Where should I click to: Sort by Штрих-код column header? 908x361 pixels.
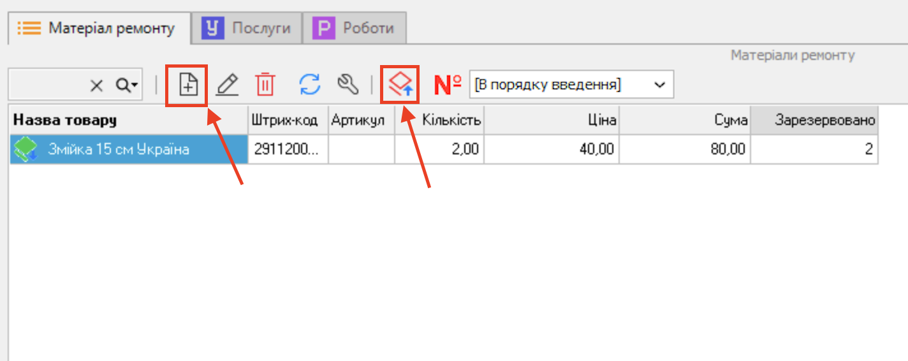click(x=288, y=121)
